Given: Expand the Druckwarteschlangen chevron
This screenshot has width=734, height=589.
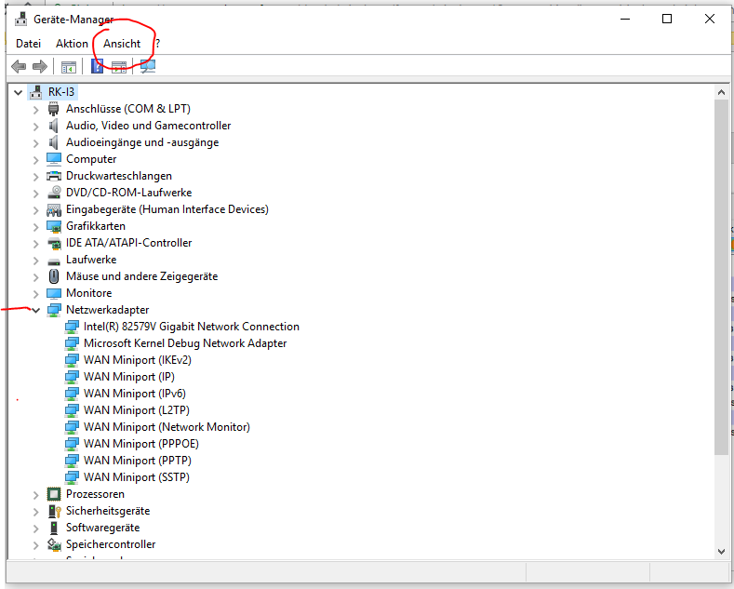Looking at the screenshot, I should point(36,177).
